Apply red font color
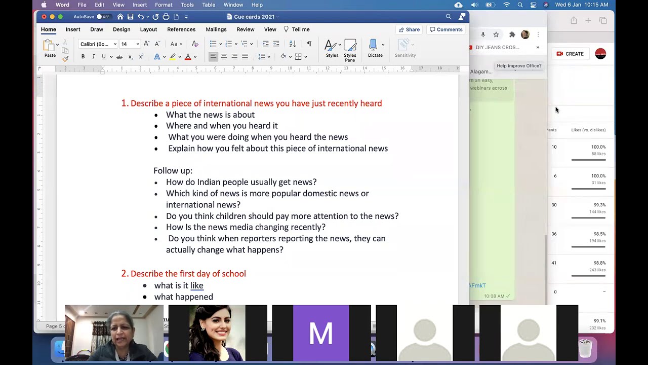The width and height of the screenshot is (648, 365). click(188, 57)
